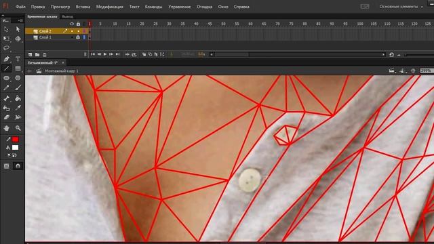Select the 3D Rotation tool

click(18, 39)
